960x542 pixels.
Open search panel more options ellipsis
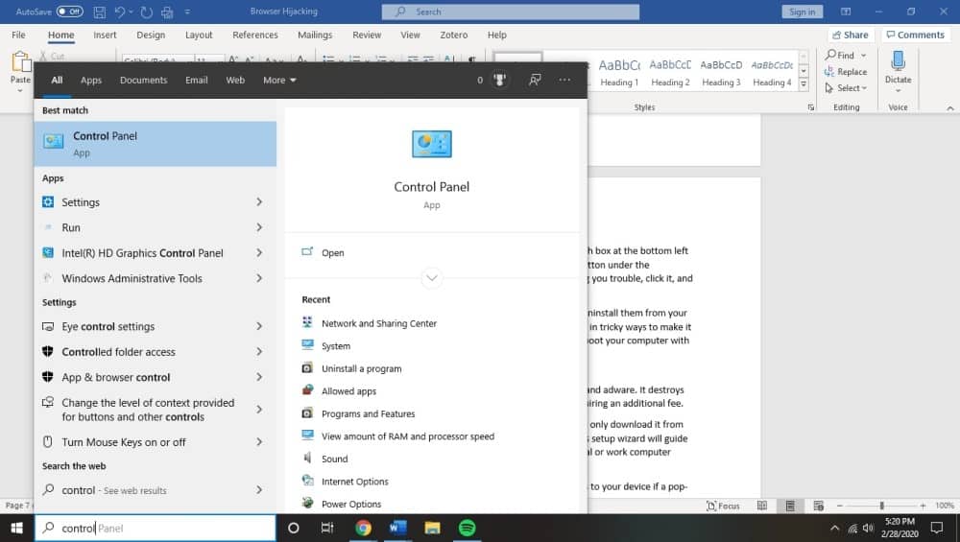(x=564, y=81)
